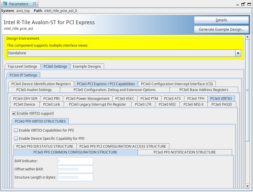The width and height of the screenshot is (253, 192).
Task: Select the PCIe0 ATS tab
Action: click(x=172, y=98)
